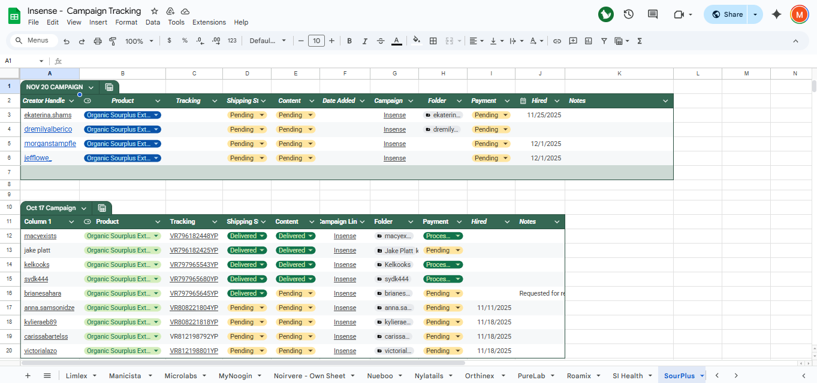Click the Insert comment icon
Image resolution: width=817 pixels, height=383 pixels.
coord(573,41)
